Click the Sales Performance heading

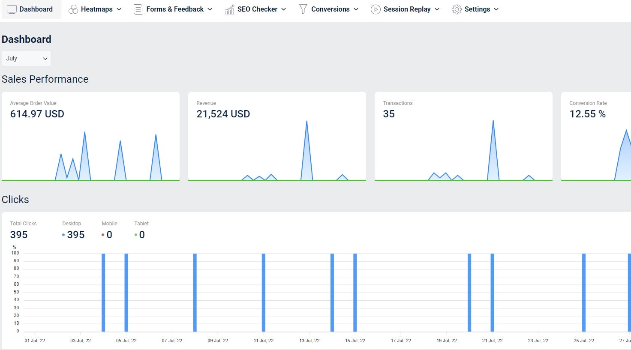tap(45, 79)
